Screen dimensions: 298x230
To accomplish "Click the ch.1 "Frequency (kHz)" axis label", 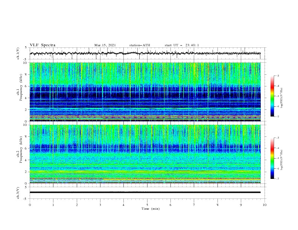I will coord(21,86).
